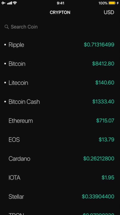Toggle the favorite dot beside Bitcoin
The width and height of the screenshot is (120, 215).
[5, 64]
